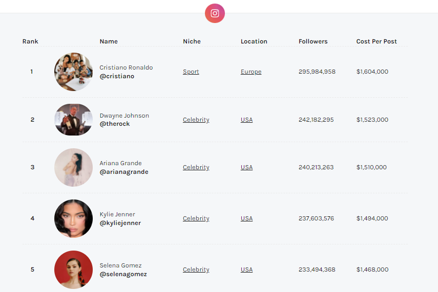Select the @arianagrande username
Viewport: 438px width, 292px height.
coord(124,172)
